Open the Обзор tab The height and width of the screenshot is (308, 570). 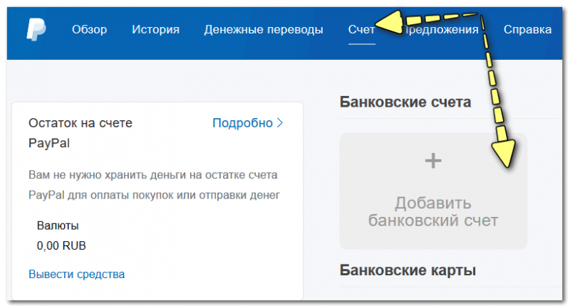point(90,29)
